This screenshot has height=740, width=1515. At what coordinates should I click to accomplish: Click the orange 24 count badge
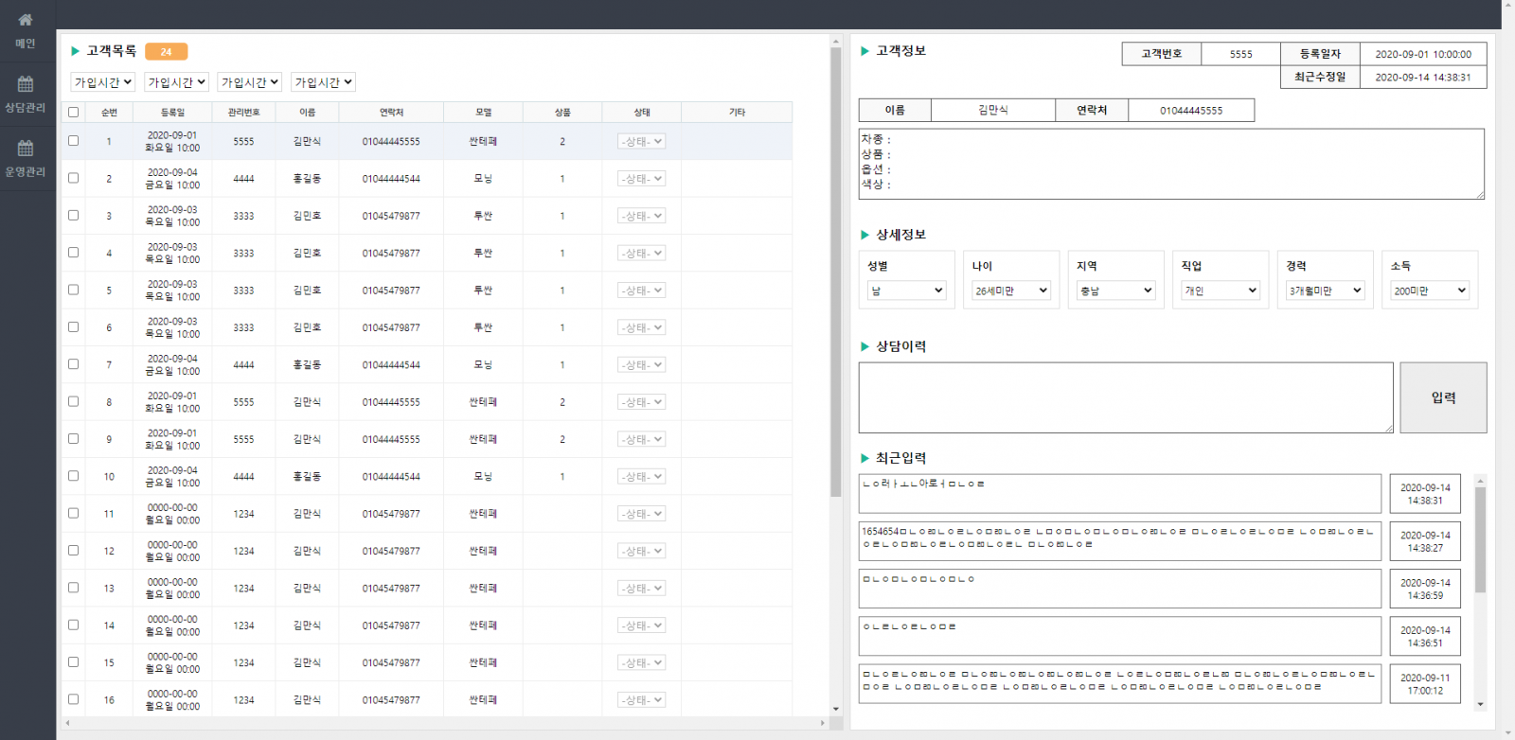coord(166,52)
